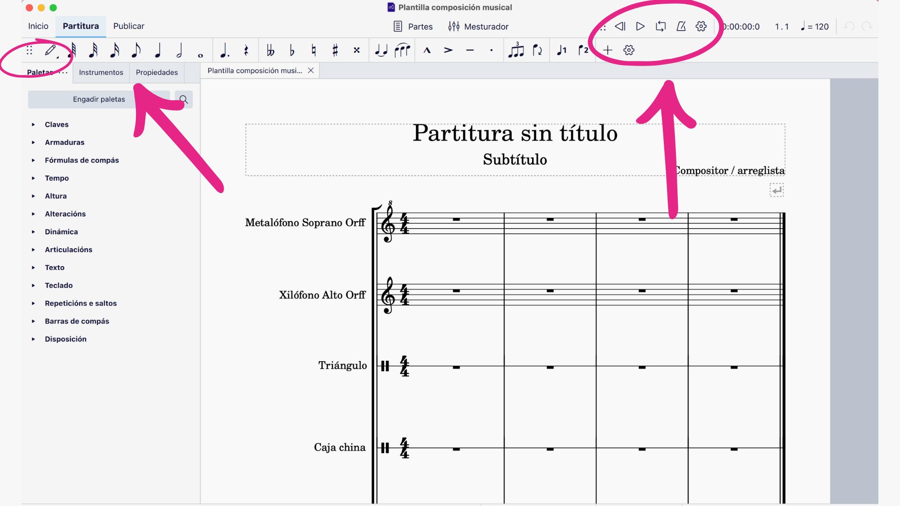Image resolution: width=900 pixels, height=506 pixels.
Task: Select the quarter note duration
Action: (157, 50)
